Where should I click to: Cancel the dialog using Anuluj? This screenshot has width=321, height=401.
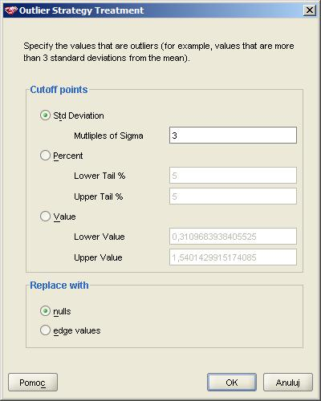288,383
